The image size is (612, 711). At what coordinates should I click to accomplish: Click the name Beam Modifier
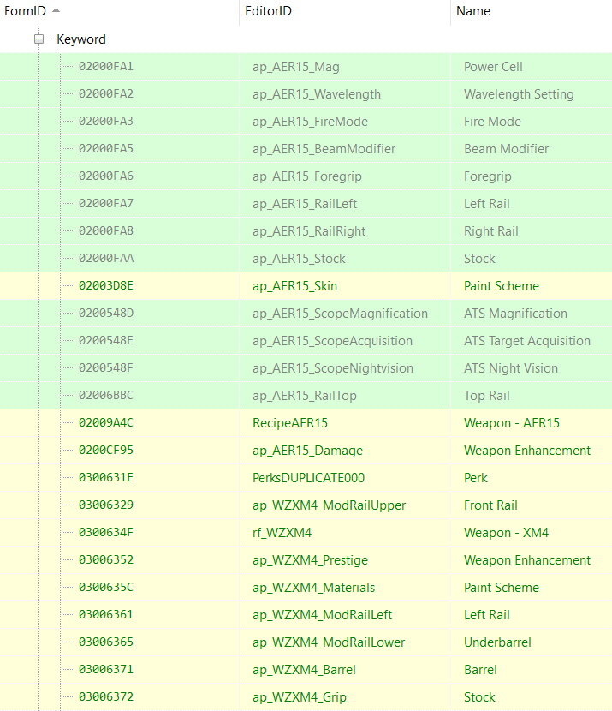coord(506,149)
